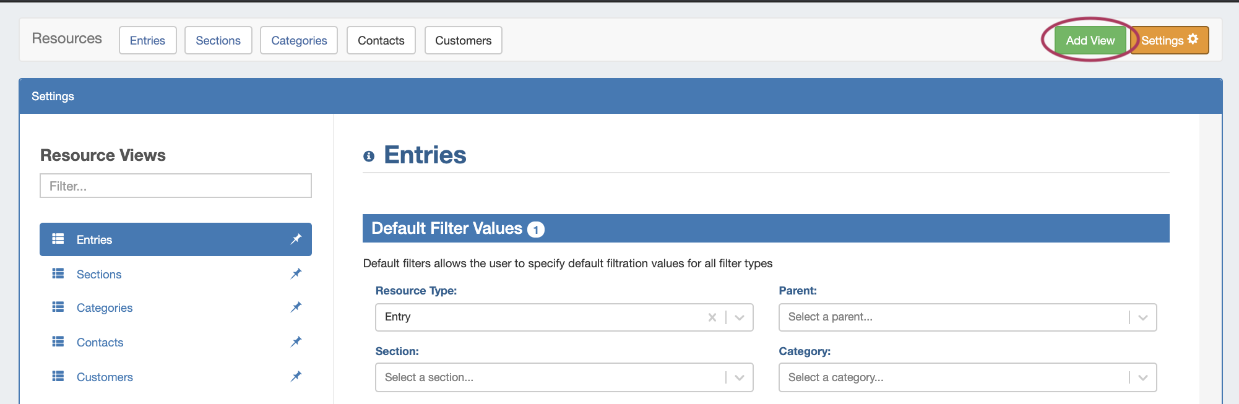Image resolution: width=1239 pixels, height=404 pixels.
Task: Expand the Category dropdown
Action: tap(1143, 377)
